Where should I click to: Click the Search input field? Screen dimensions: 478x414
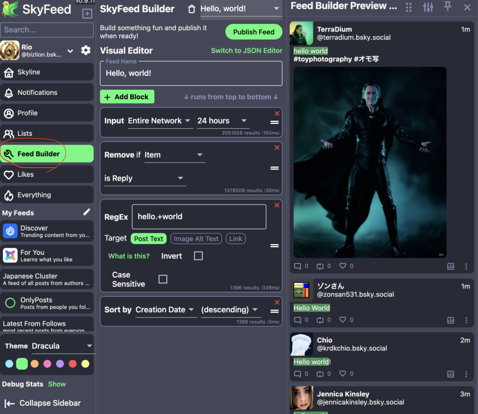coord(47,30)
